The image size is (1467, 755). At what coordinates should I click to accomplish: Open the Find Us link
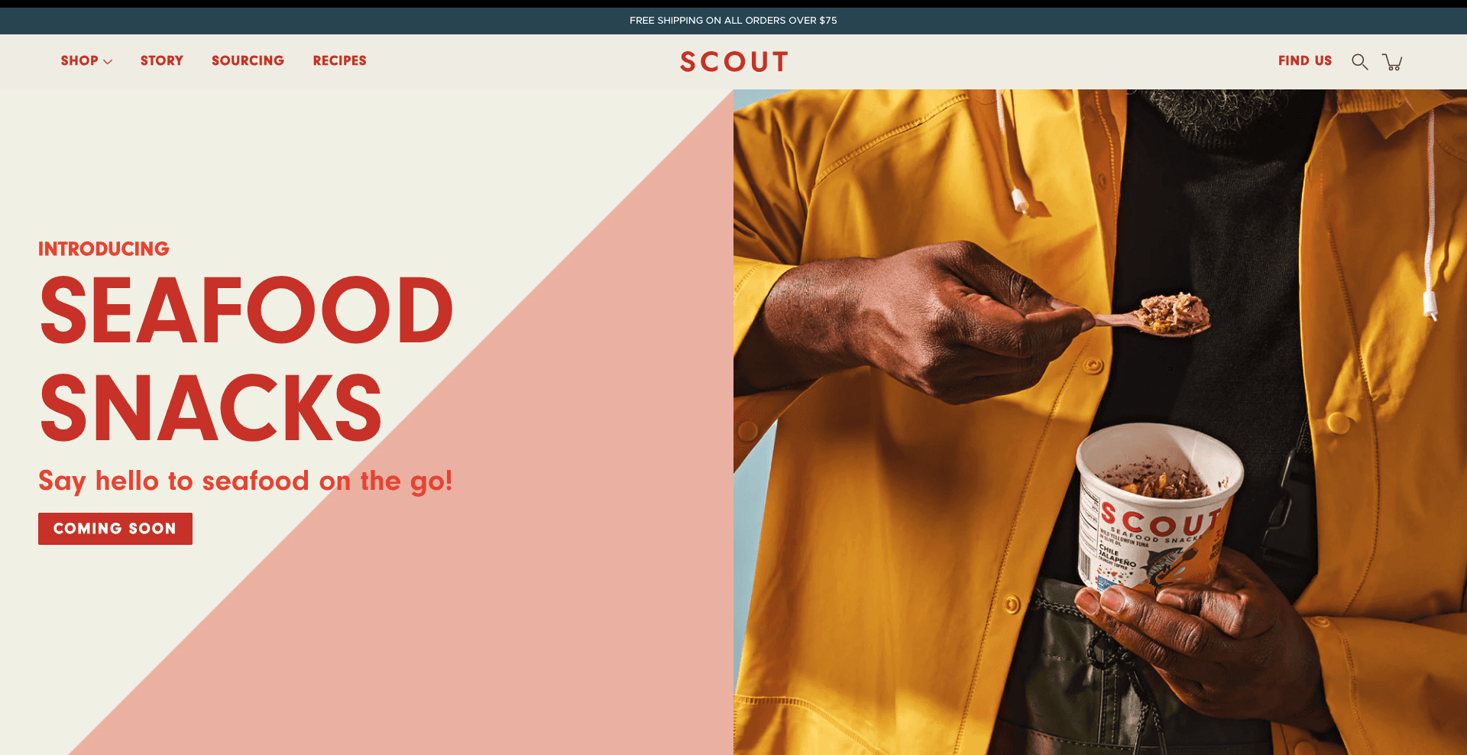pyautogui.click(x=1305, y=61)
